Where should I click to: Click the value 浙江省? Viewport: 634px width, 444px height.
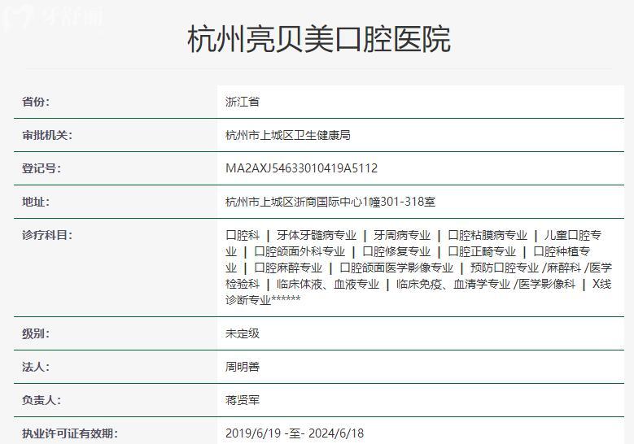[243, 102]
